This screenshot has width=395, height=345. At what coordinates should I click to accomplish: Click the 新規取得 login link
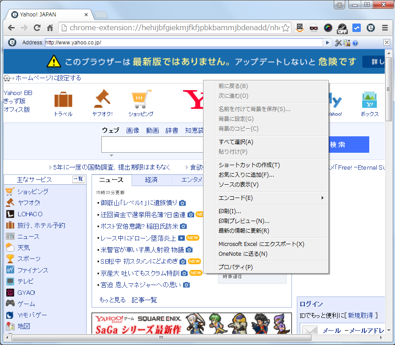360,316
